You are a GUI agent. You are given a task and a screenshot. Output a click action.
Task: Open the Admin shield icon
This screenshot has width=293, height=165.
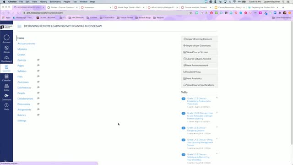pos(6,48)
